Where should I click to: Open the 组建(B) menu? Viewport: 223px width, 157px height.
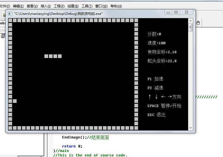(x=73, y=6)
